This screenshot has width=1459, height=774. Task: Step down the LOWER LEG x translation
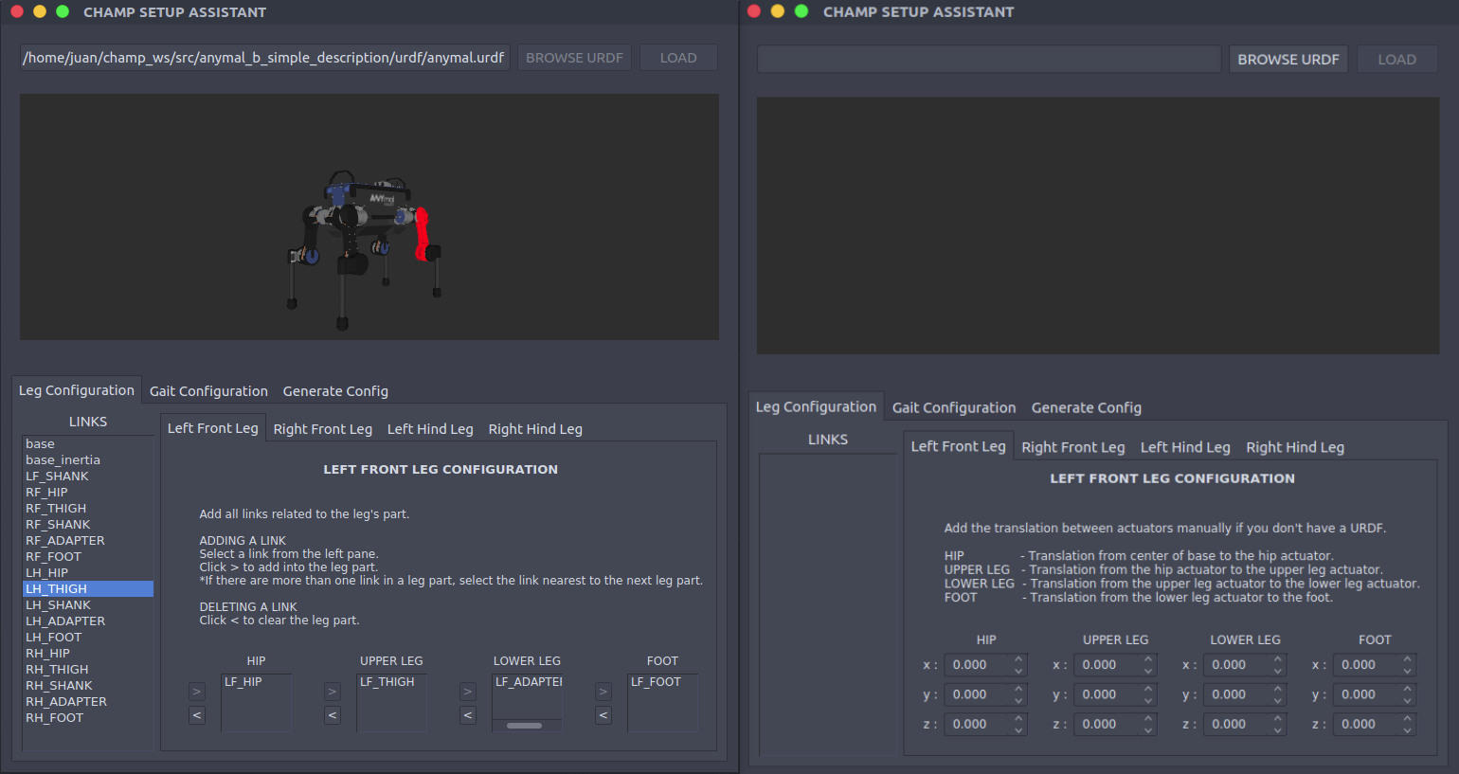point(1278,671)
